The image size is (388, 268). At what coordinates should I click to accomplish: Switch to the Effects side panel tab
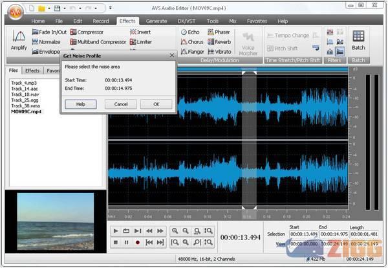[32, 71]
